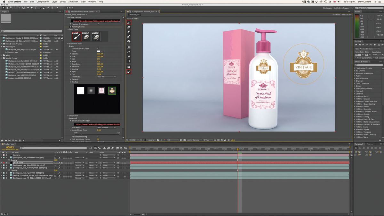This screenshot has height=216, width=384.
Task: Click the paintbrush icon at the top of the vertical viewer toolbar
Action: point(129,23)
